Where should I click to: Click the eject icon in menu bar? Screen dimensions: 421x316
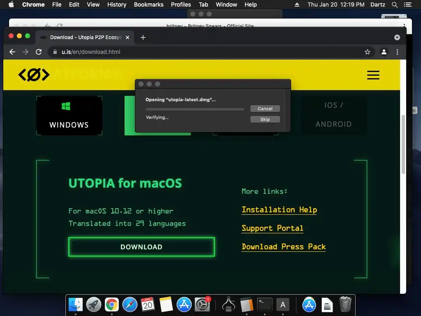click(297, 5)
